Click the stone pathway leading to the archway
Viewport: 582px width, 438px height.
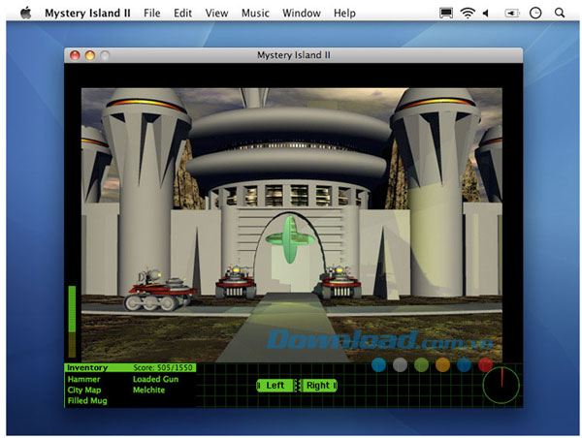[284, 327]
